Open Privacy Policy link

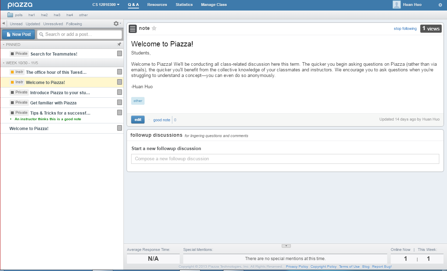point(297,267)
